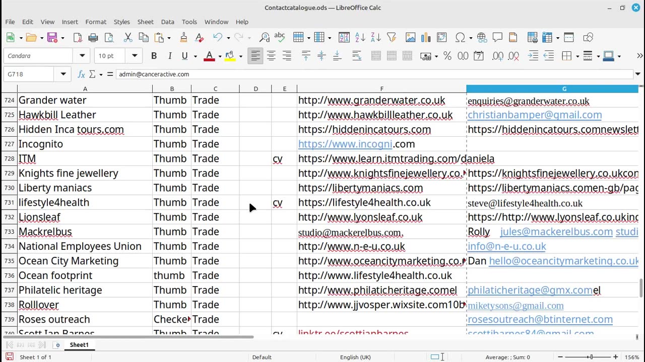Viewport: 645px width, 362px height.
Task: Open the Data menu
Action: pyautogui.click(x=167, y=22)
